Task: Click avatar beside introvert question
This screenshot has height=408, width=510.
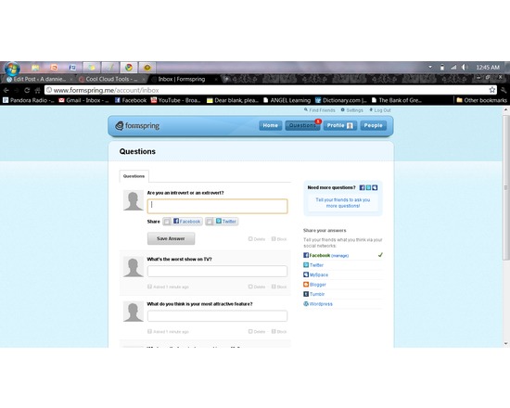Action: click(x=133, y=200)
